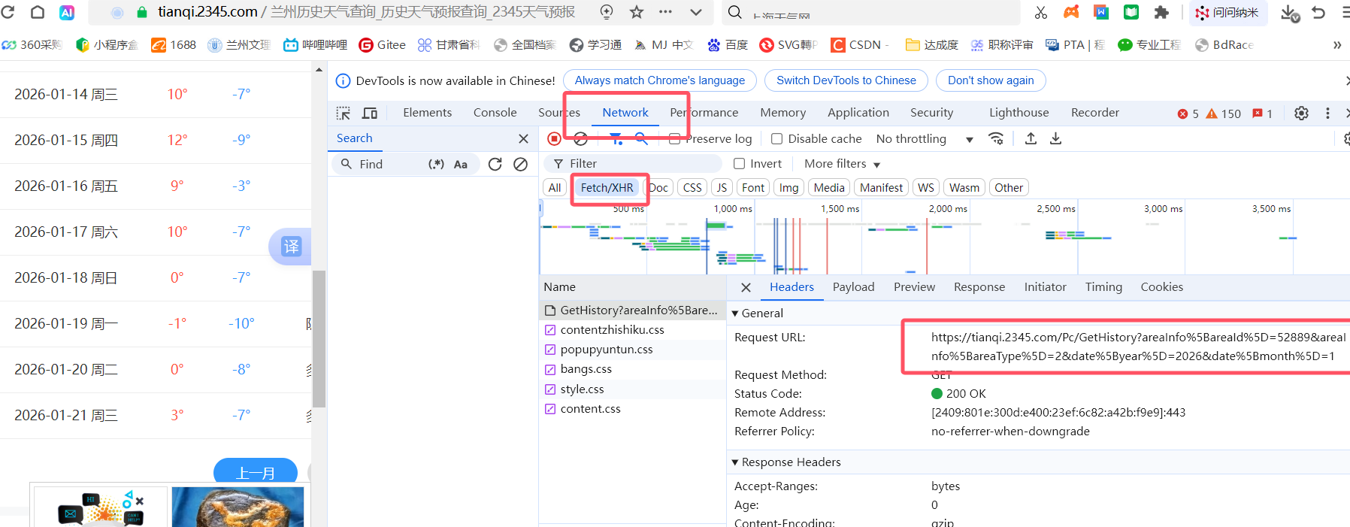Viewport: 1350px width, 527px height.
Task: Toggle match case Aa option
Action: (461, 164)
